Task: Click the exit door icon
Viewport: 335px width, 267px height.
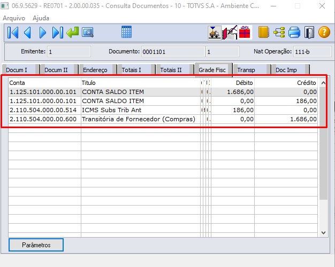Action: click(309, 33)
